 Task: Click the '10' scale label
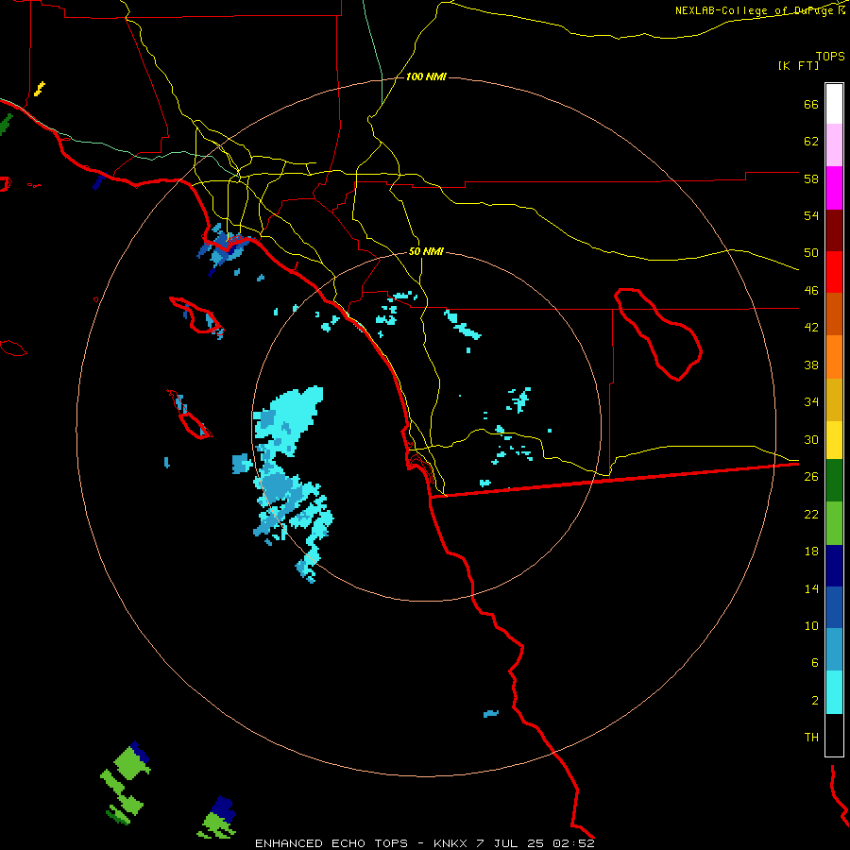(811, 625)
